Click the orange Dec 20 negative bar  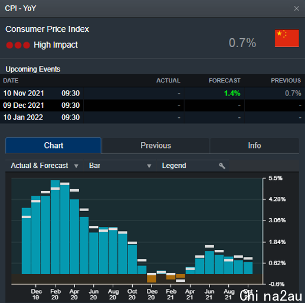pyautogui.click(x=152, y=278)
